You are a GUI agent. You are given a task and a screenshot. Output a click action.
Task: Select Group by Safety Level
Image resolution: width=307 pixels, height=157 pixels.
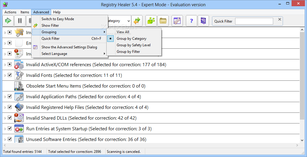[134, 45]
